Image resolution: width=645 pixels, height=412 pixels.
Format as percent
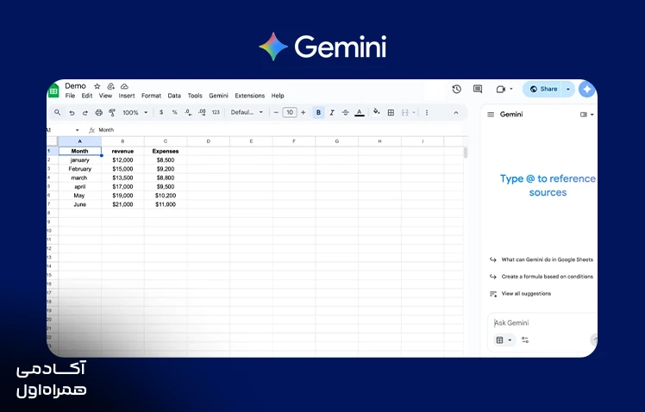174,112
